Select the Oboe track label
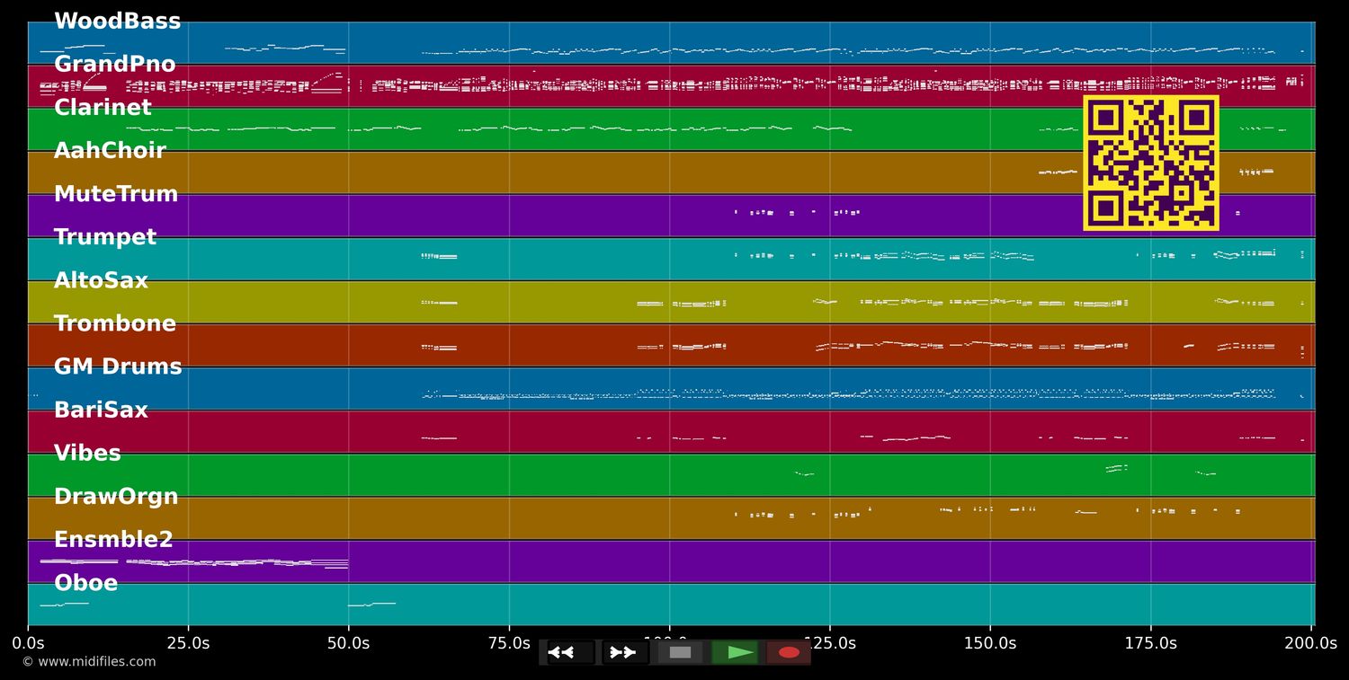Viewport: 1349px width, 680px height. 85,583
